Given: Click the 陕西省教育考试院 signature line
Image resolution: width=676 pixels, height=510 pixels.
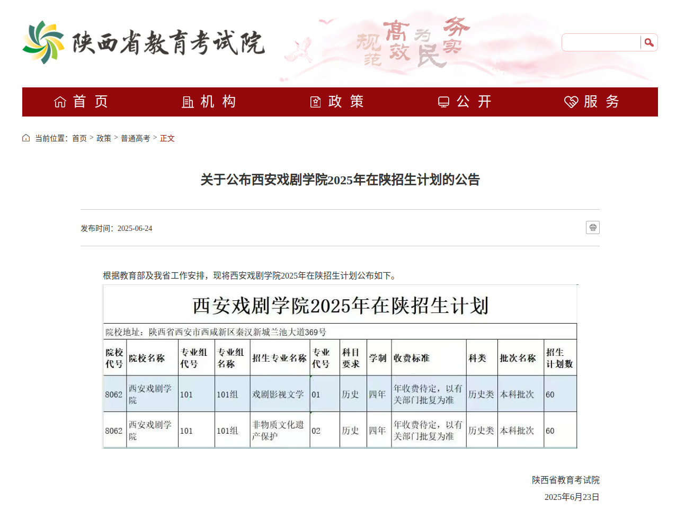Looking at the screenshot, I should coord(566,480).
